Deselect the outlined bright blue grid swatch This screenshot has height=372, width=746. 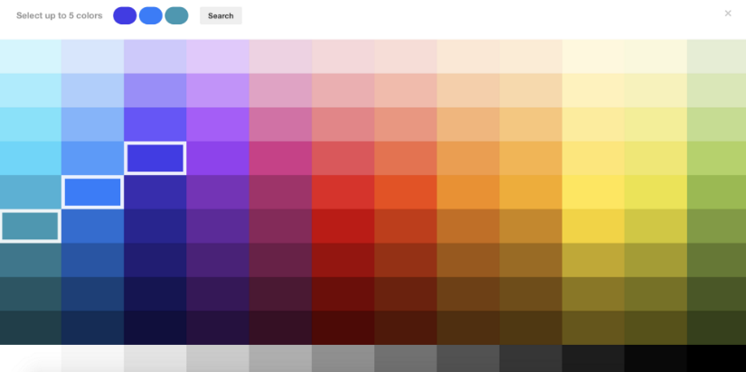pos(92,192)
